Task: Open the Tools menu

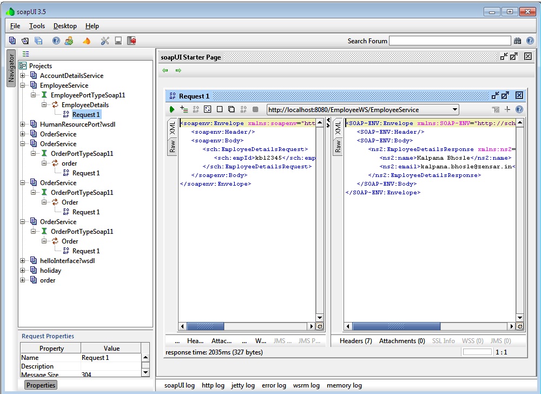Action: (x=37, y=26)
